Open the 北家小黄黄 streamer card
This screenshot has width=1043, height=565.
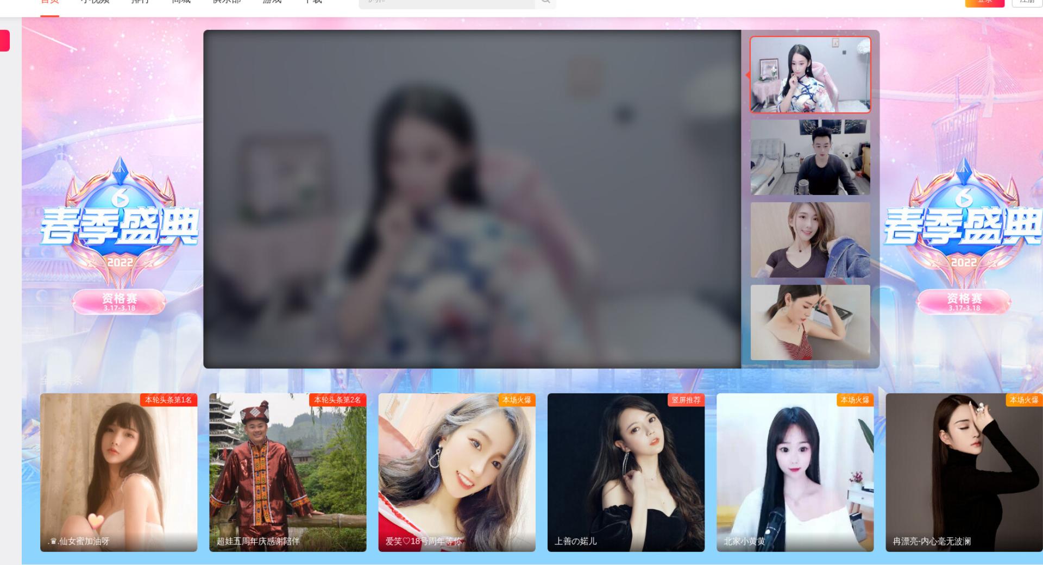(795, 472)
